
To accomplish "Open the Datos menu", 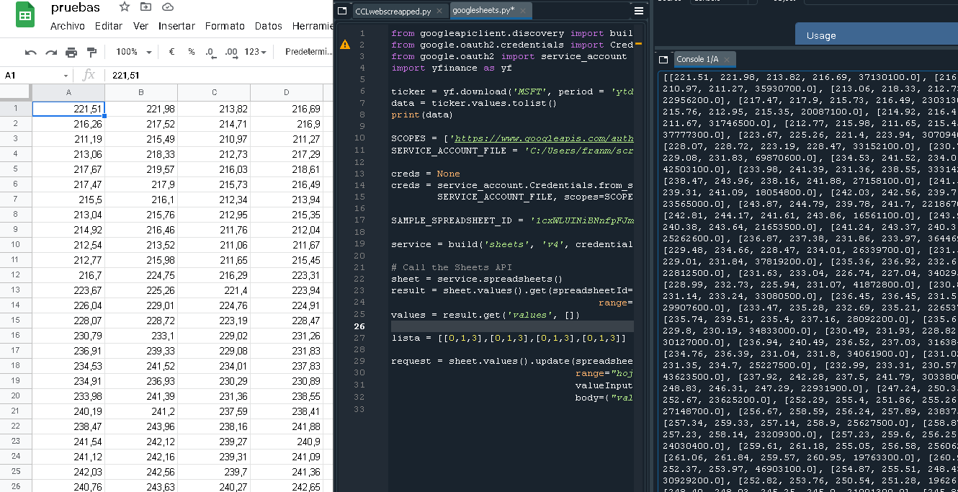I will click(x=269, y=26).
